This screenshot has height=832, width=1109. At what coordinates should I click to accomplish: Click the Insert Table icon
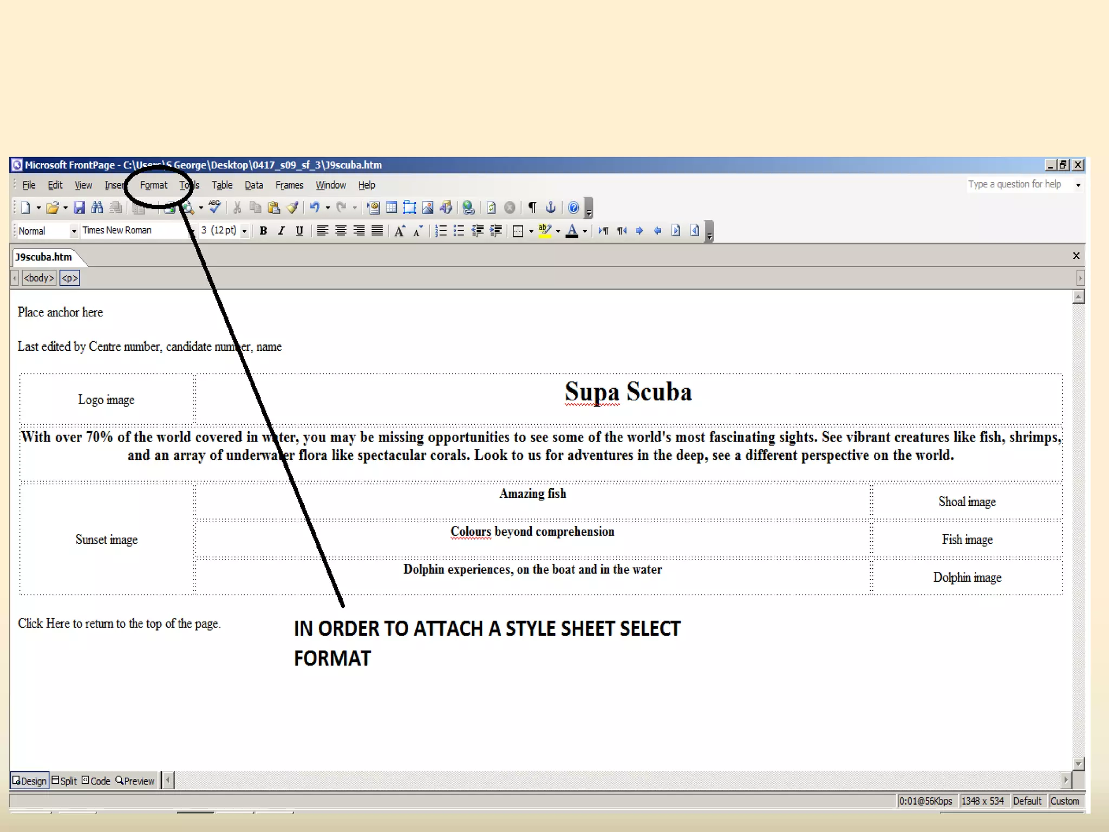click(x=392, y=207)
